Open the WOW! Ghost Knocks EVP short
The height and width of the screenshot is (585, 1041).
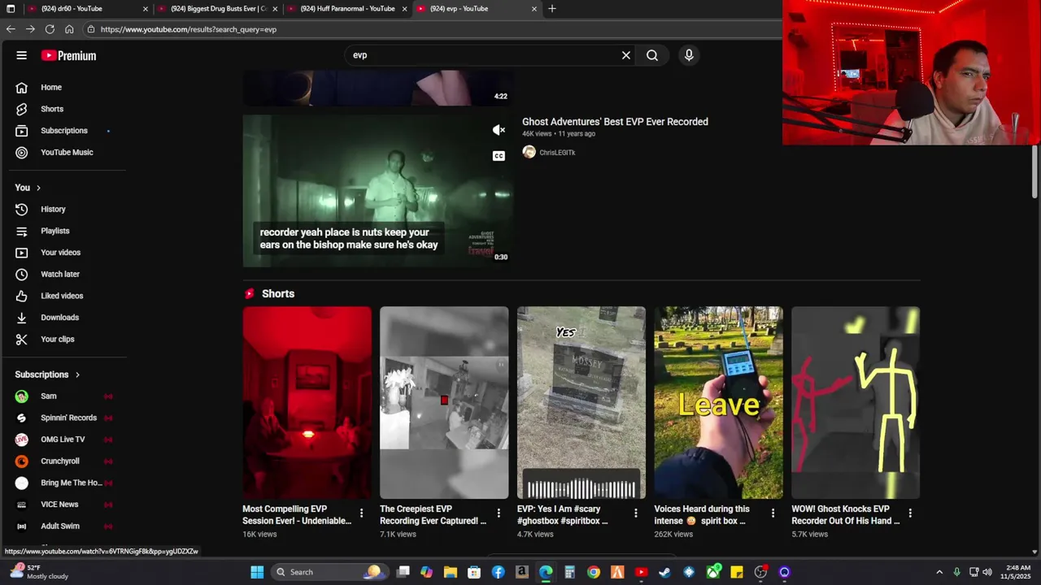click(x=856, y=402)
